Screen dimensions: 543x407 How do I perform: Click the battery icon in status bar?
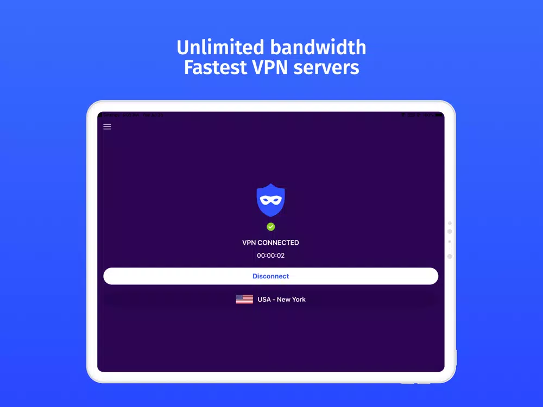(438, 115)
